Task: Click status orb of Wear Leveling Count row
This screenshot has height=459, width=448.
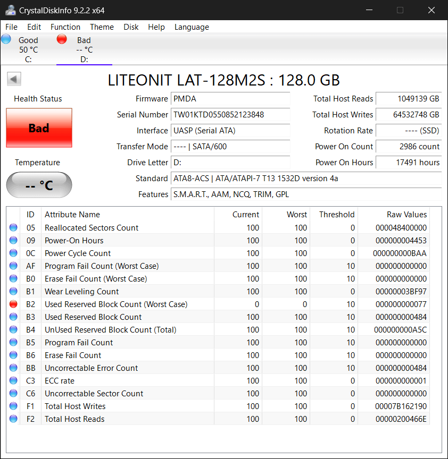Action: coord(13,291)
